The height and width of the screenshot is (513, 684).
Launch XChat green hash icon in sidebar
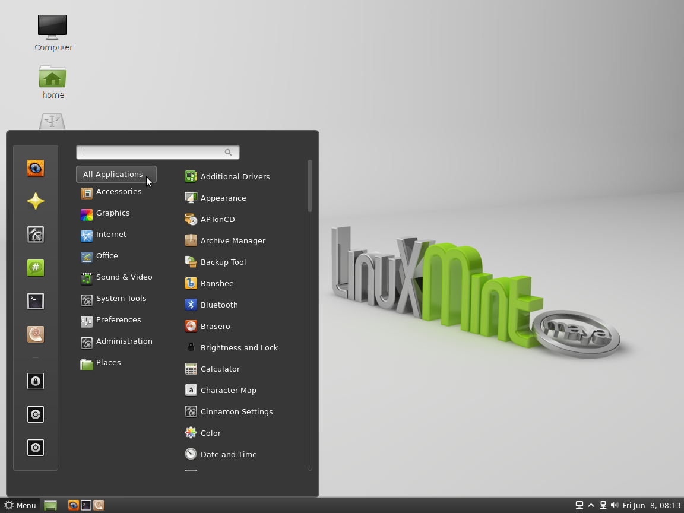(36, 268)
